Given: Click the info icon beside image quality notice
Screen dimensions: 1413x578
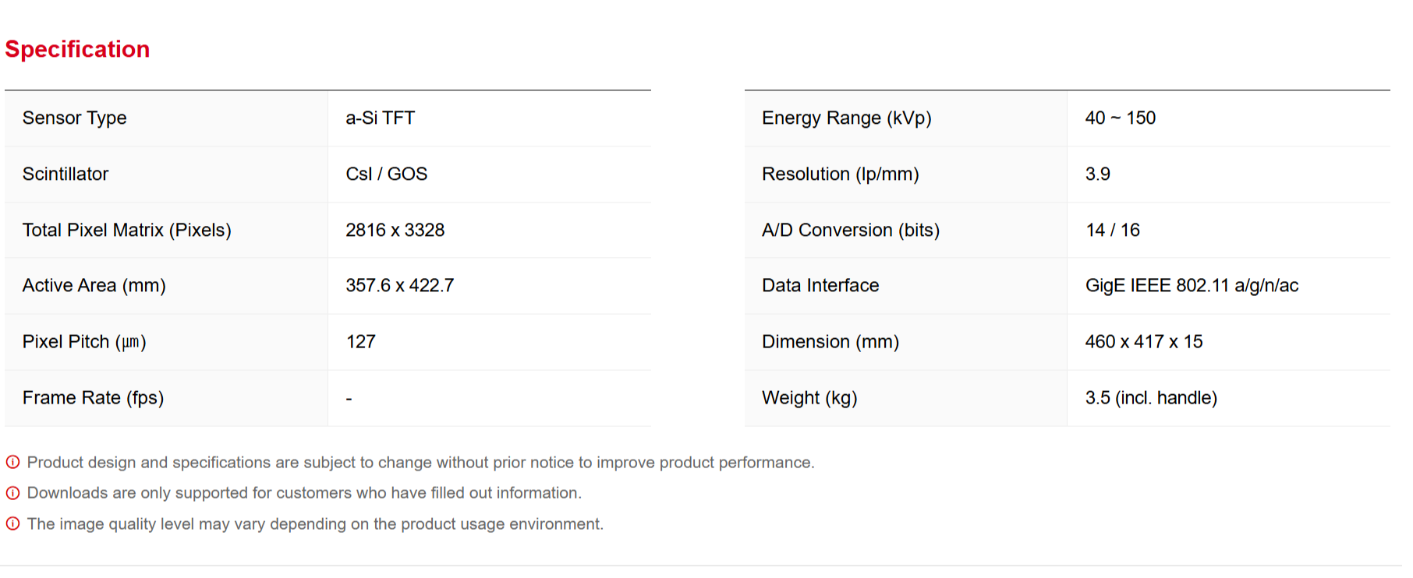Looking at the screenshot, I should click(12, 524).
